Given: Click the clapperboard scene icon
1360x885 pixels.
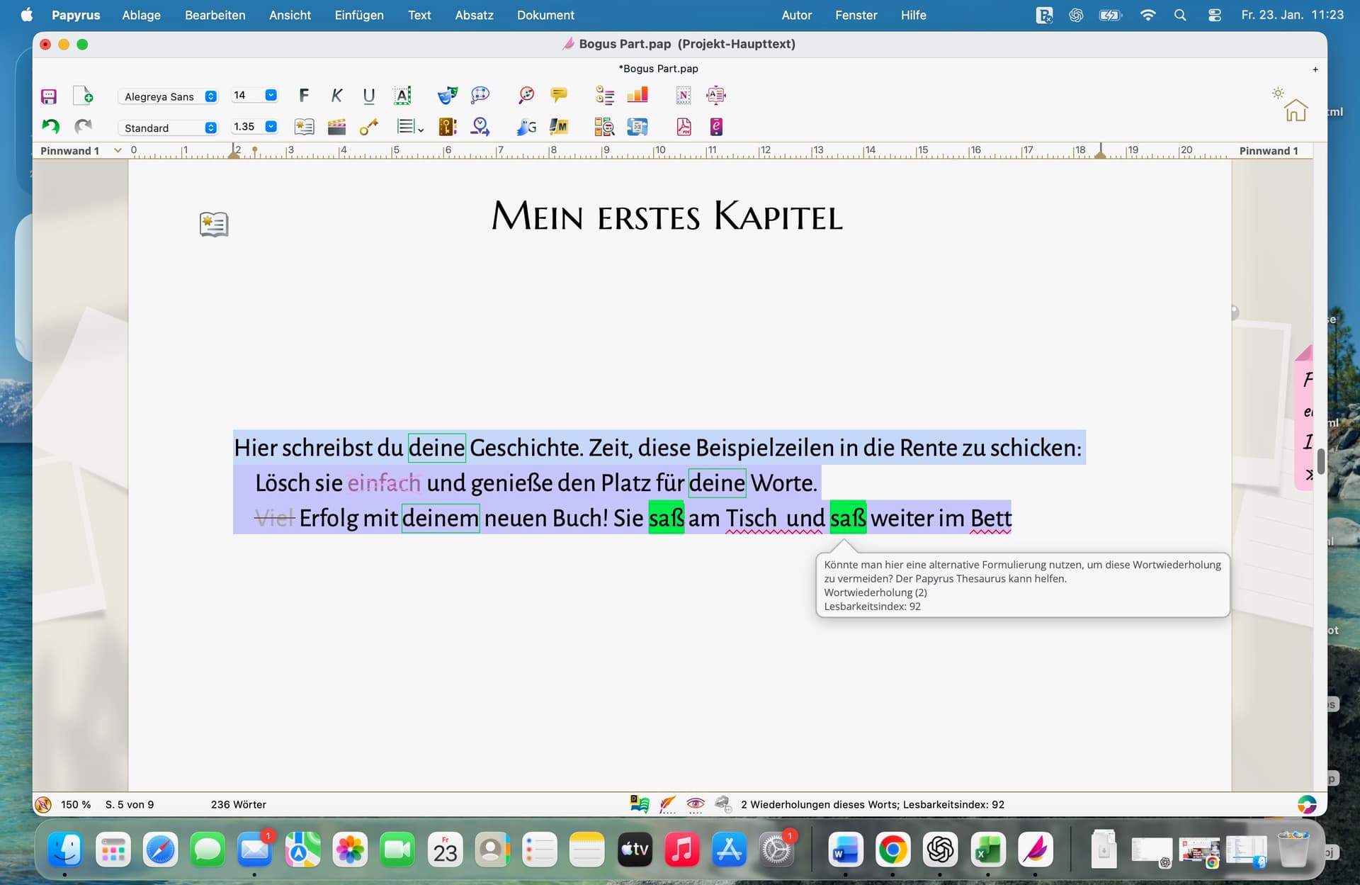Looking at the screenshot, I should (x=336, y=127).
